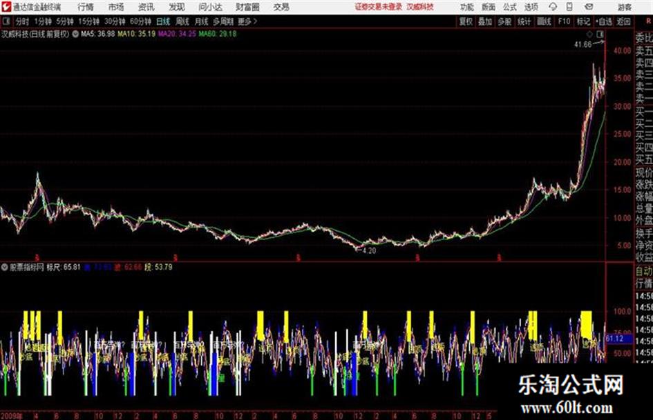The image size is (653, 420).
Task: Open the envelope message icon
Action: coord(589,7)
